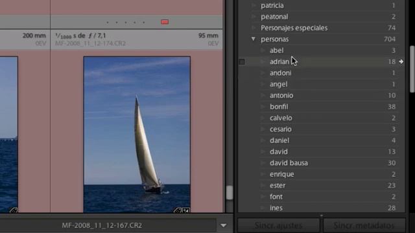Select the calvelo keyword

tap(281, 118)
